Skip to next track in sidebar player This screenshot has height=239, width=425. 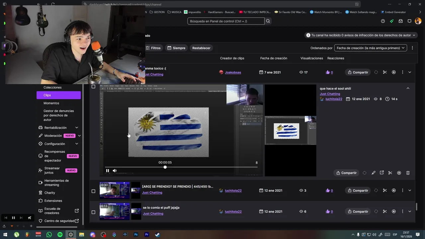click(21, 218)
